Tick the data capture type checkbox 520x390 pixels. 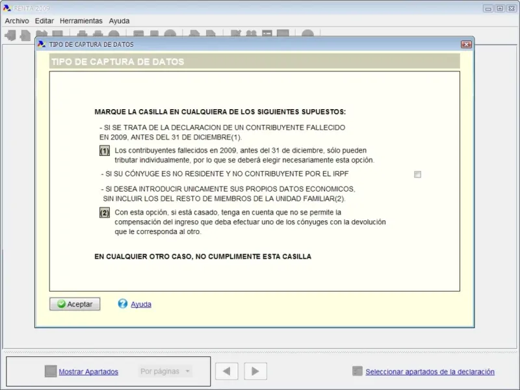tap(417, 174)
